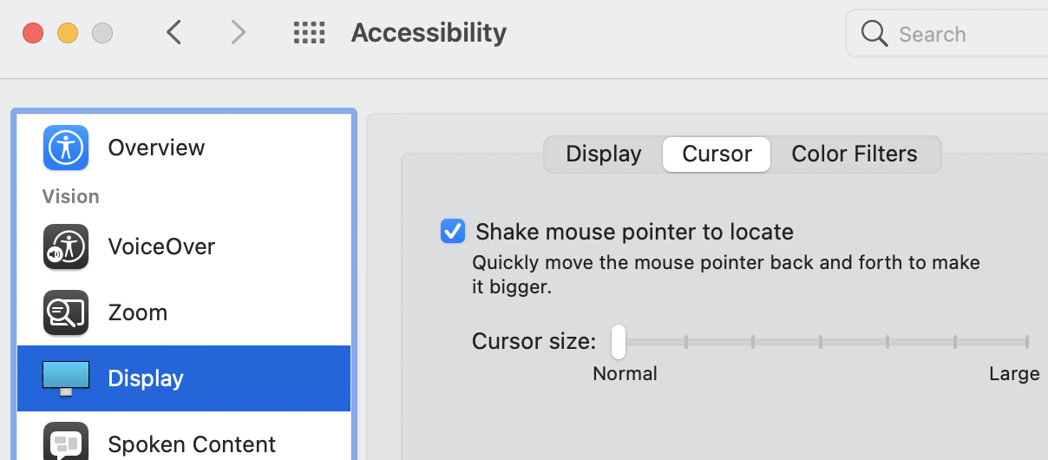Go back with the left chevron
This screenshot has width=1048, height=460.
coord(174,33)
